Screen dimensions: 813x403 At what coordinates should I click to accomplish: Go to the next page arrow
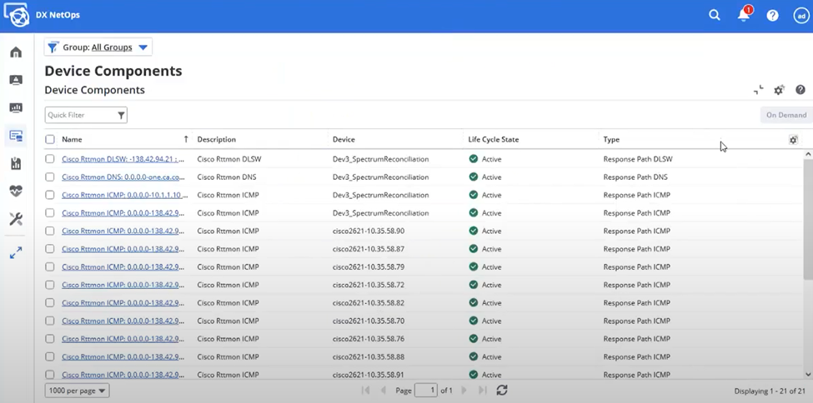pos(464,391)
